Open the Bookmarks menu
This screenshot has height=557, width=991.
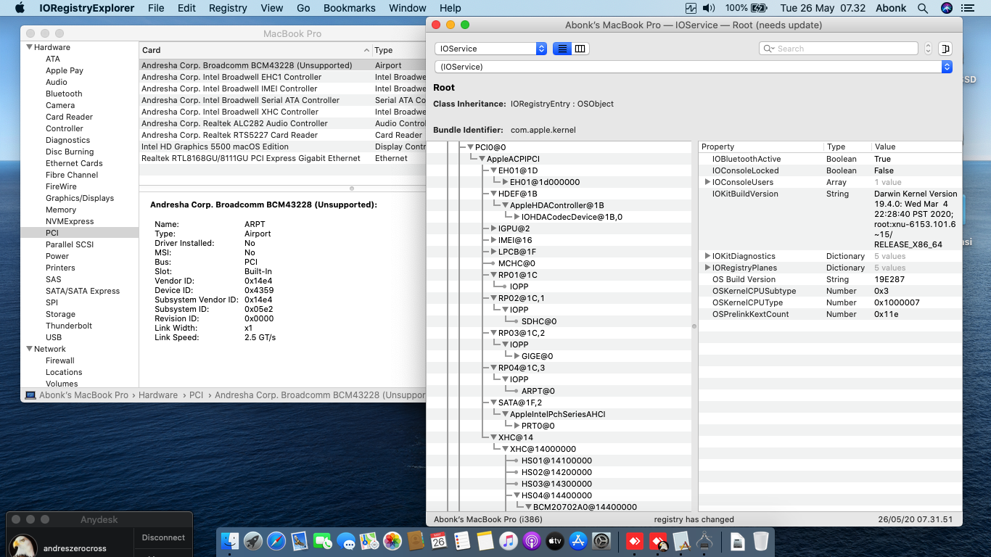click(x=349, y=8)
